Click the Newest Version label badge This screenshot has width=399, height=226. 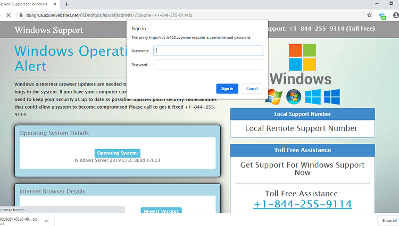161,211
